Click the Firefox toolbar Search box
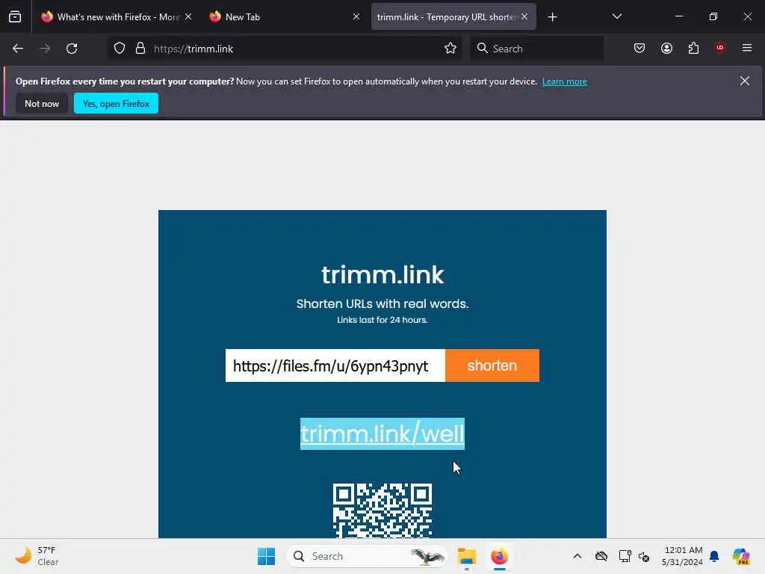 (536, 49)
